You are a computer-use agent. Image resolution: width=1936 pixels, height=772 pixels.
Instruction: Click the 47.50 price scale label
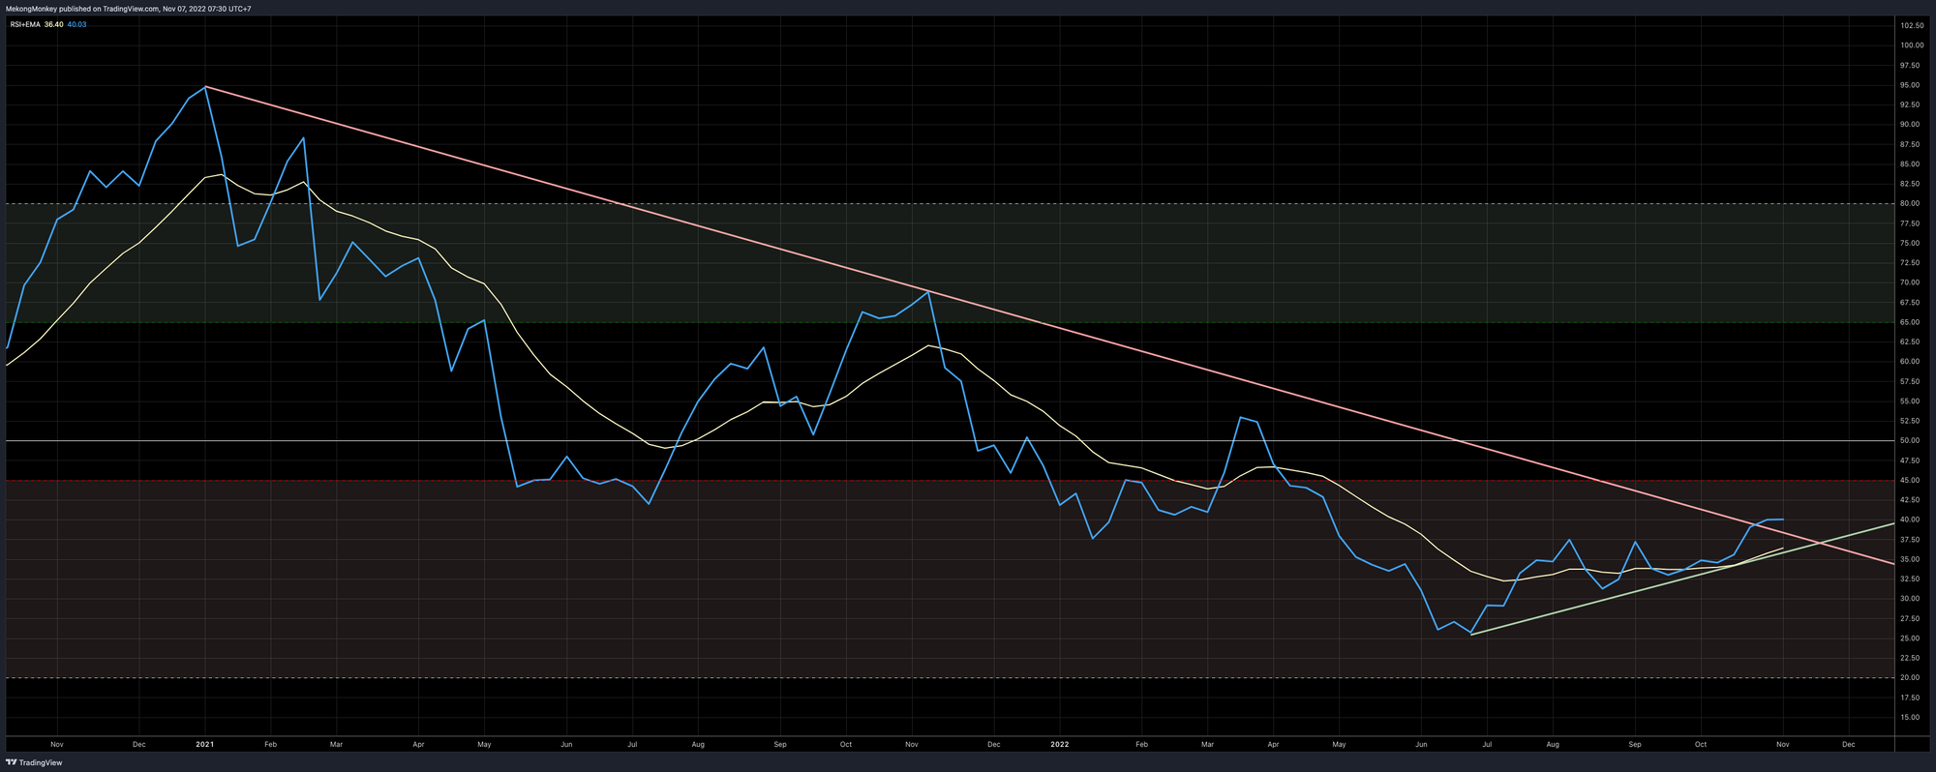pos(1910,460)
